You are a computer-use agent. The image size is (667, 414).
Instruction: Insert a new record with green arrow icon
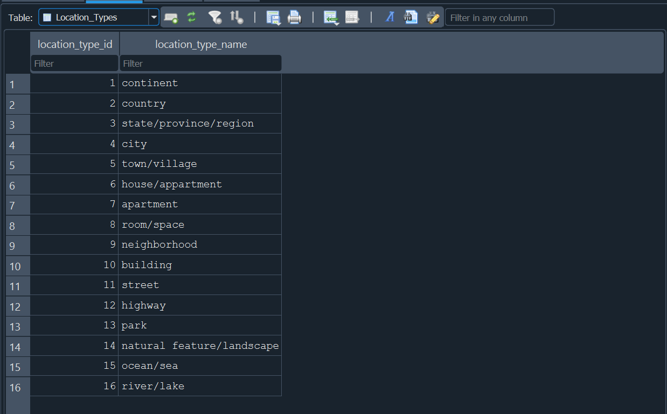click(331, 17)
